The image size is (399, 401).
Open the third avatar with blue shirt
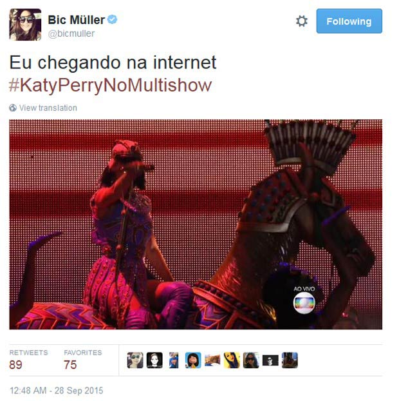click(174, 360)
